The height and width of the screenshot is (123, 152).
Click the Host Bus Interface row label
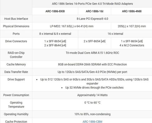pyautogui.click(x=16, y=19)
